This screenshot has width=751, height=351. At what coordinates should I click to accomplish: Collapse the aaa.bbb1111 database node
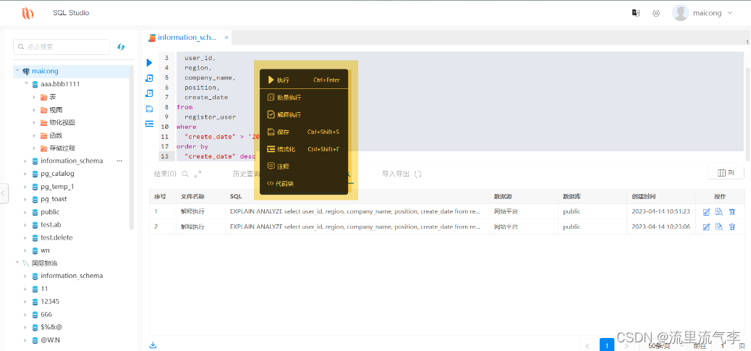pyautogui.click(x=26, y=84)
